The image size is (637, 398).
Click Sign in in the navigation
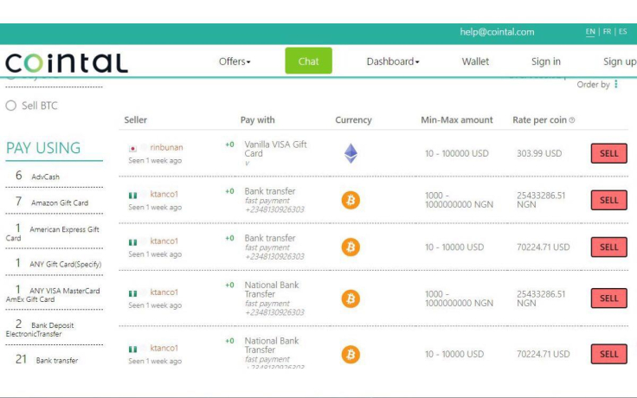coord(545,61)
